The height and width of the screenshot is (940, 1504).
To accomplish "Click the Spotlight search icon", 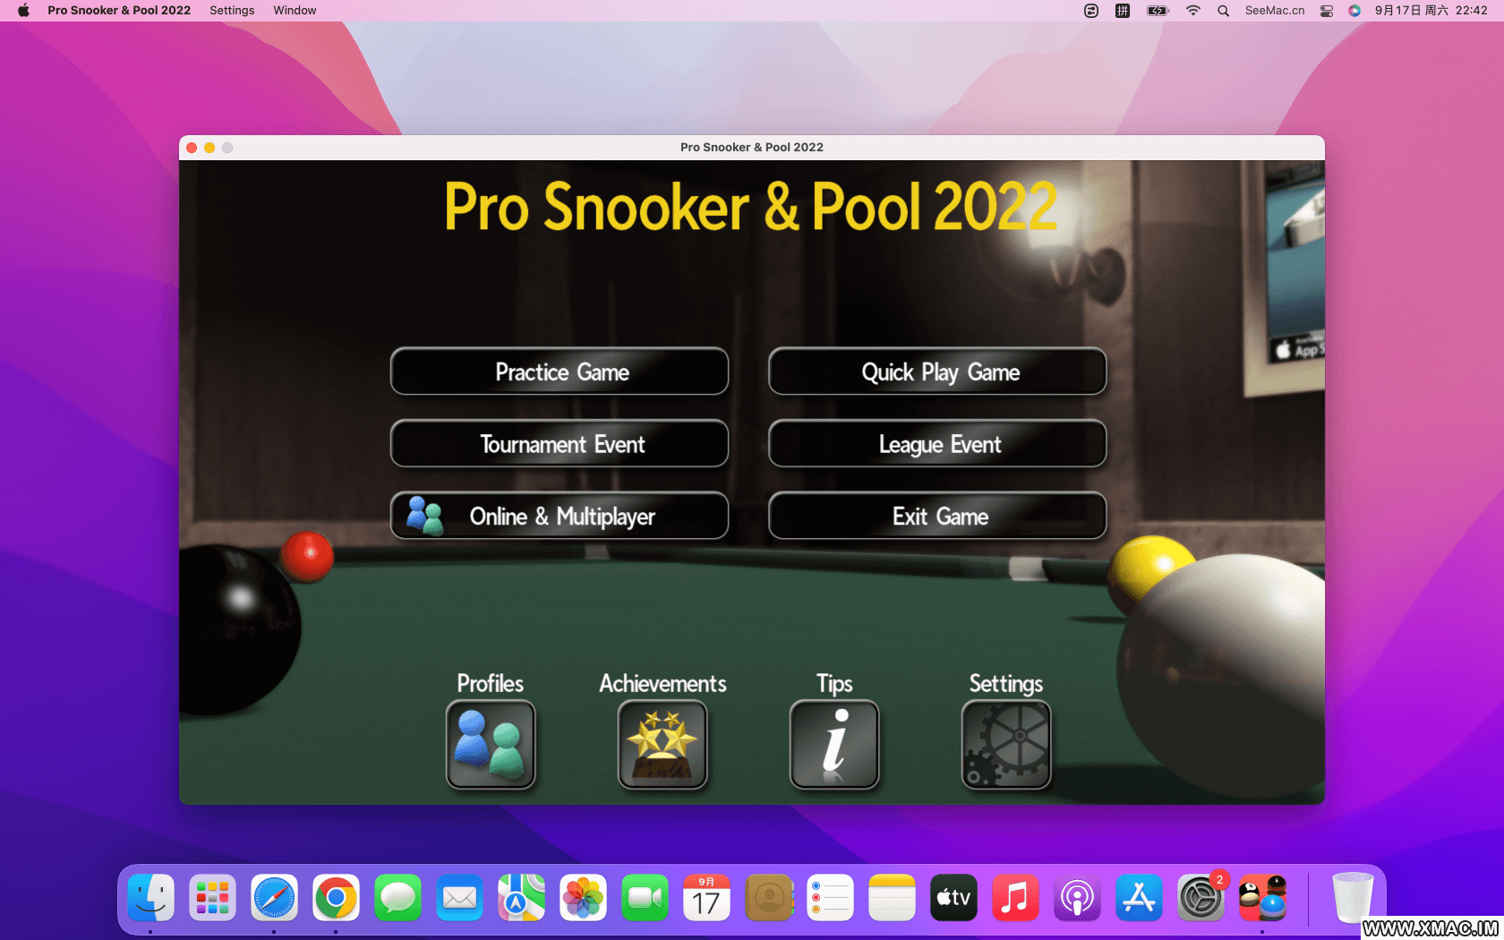I will [1223, 11].
